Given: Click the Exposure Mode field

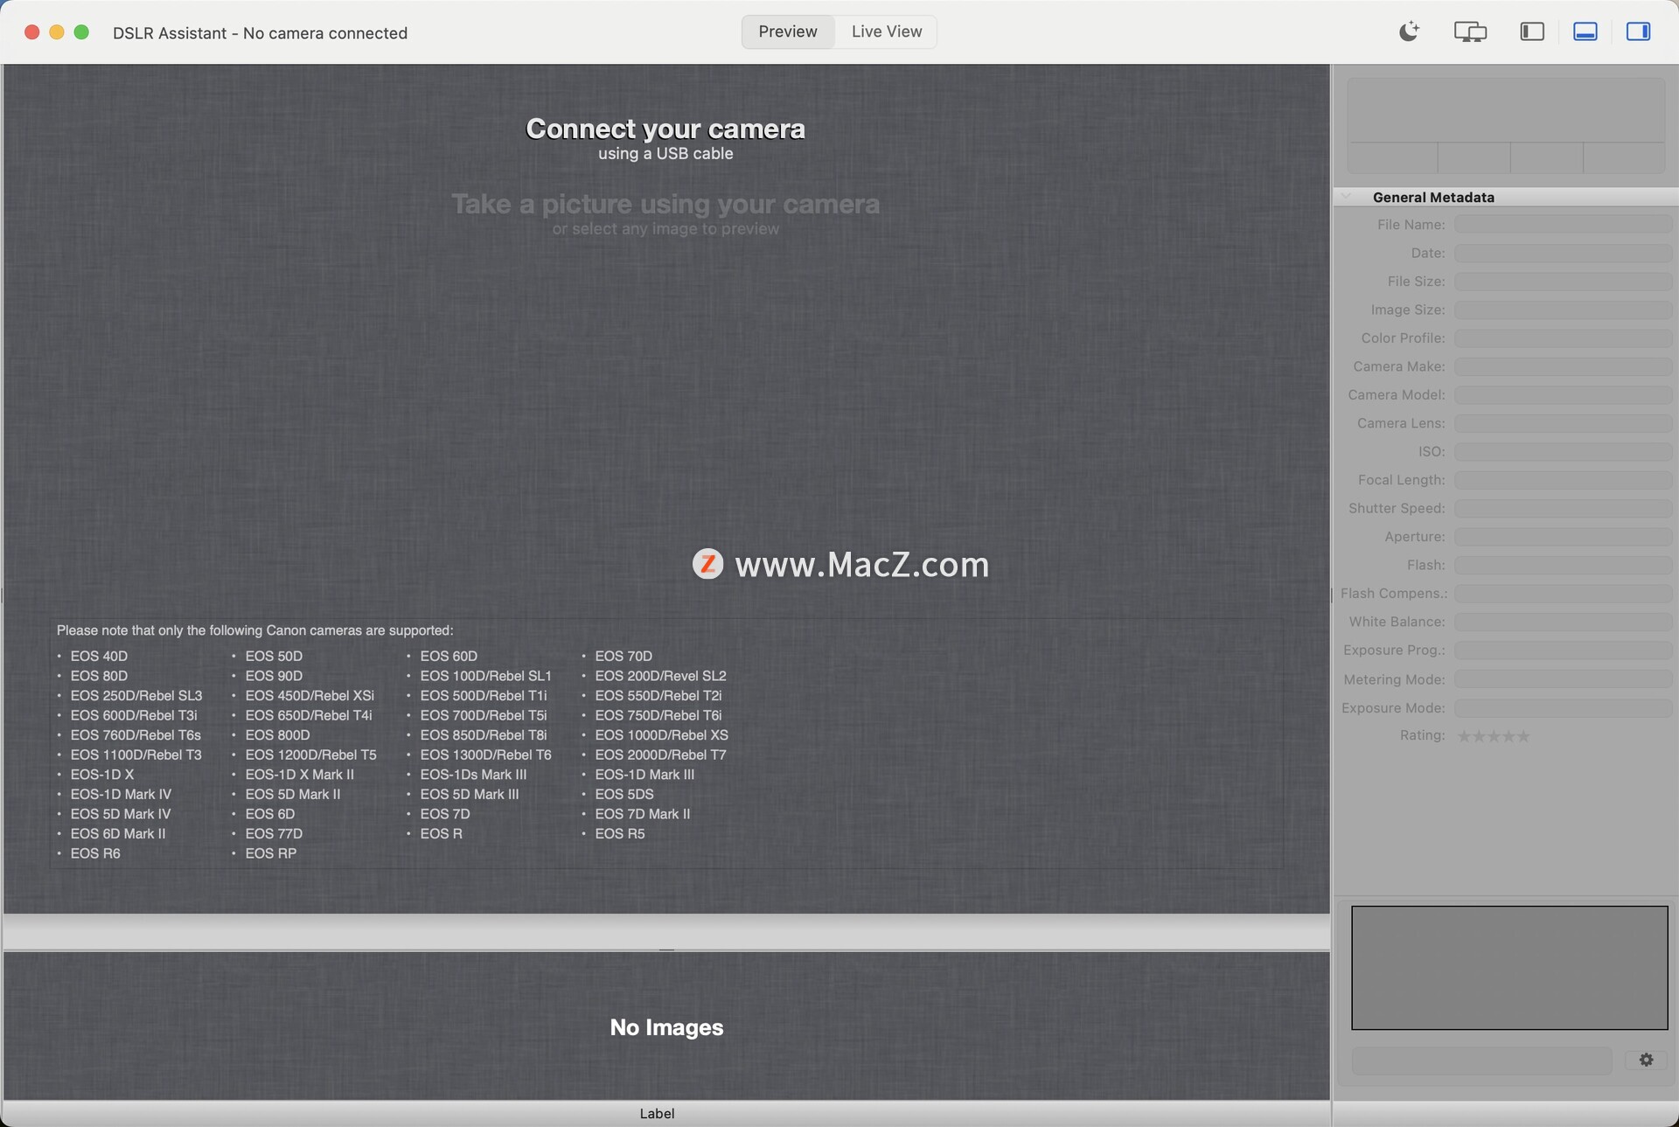Looking at the screenshot, I should [x=1563, y=708].
